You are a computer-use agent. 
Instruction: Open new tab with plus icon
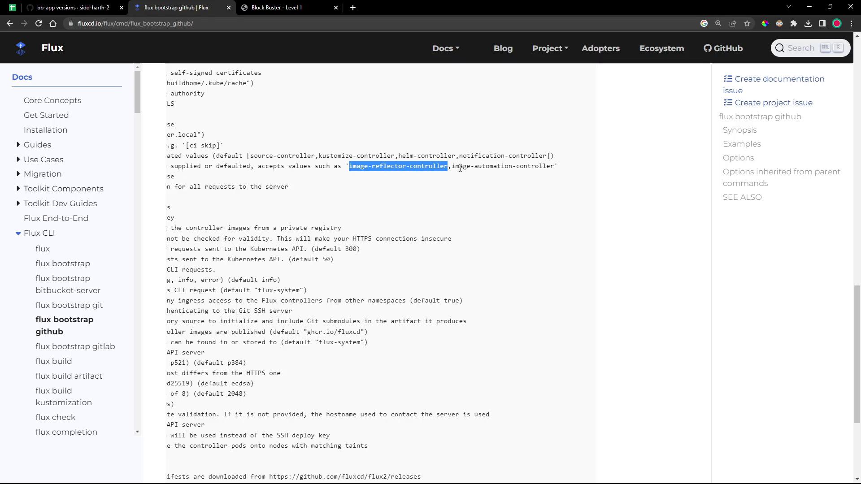pyautogui.click(x=353, y=8)
